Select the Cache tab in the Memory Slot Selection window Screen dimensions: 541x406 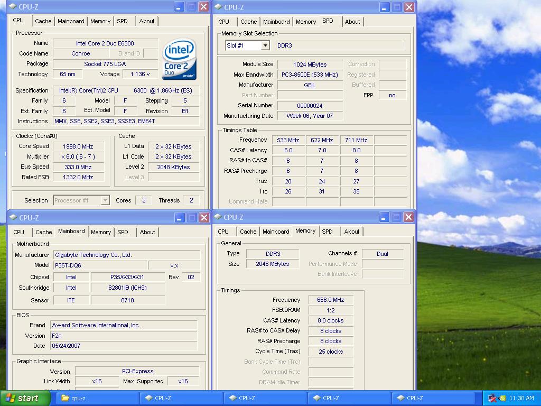coord(248,22)
